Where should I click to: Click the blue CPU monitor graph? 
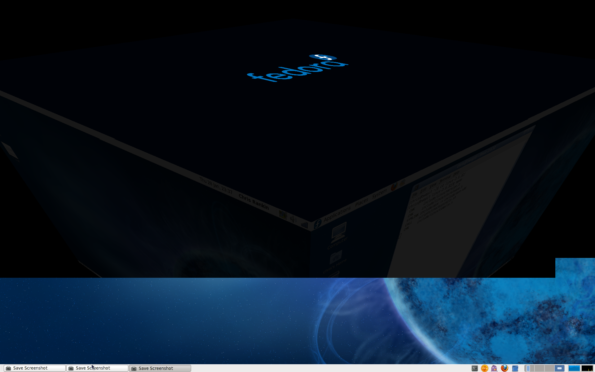[574, 368]
